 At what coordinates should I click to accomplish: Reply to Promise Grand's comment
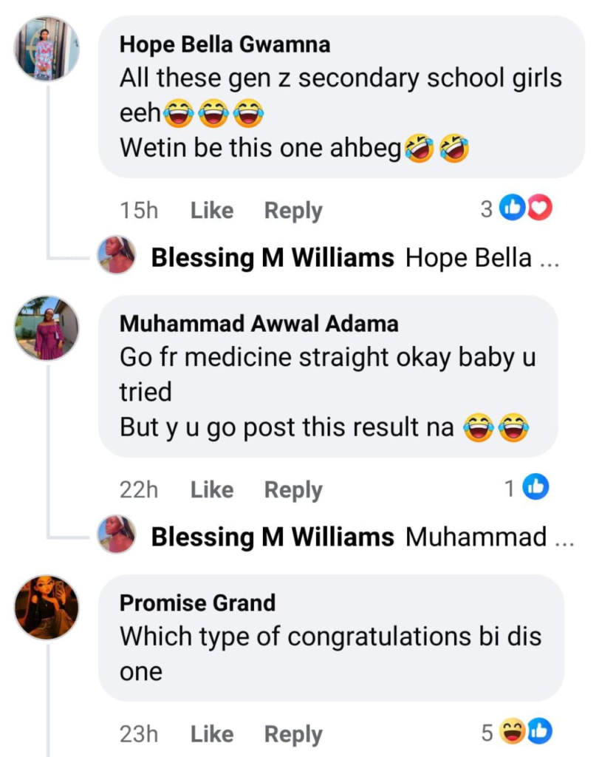[x=293, y=735]
